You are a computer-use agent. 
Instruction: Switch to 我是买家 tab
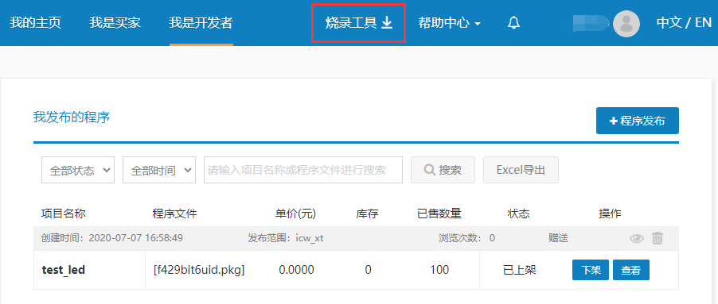pos(115,23)
